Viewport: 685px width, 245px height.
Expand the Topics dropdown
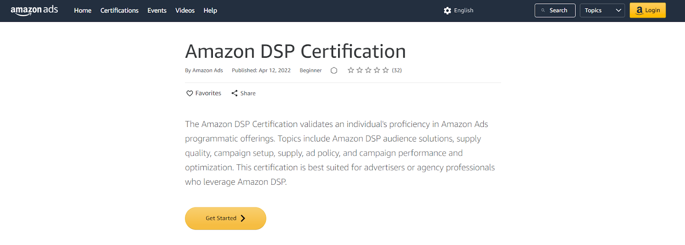602,10
